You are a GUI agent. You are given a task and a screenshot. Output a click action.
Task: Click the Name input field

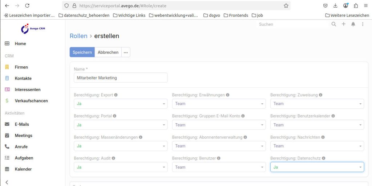120,78
